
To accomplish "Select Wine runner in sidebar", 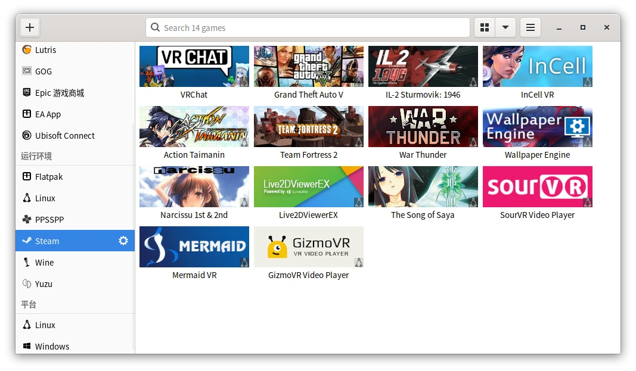I will pyautogui.click(x=44, y=263).
